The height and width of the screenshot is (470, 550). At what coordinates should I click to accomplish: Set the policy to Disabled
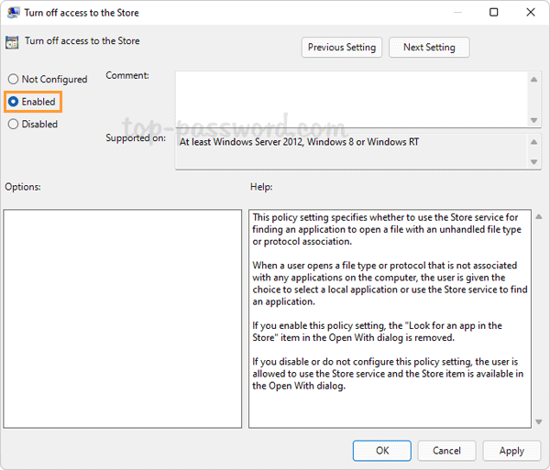[13, 125]
